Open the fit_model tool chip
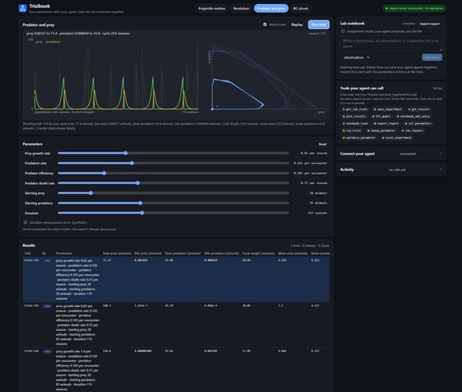 click(381, 116)
